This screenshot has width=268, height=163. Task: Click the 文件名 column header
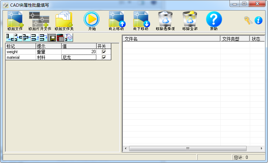pyautogui.click(x=171, y=39)
